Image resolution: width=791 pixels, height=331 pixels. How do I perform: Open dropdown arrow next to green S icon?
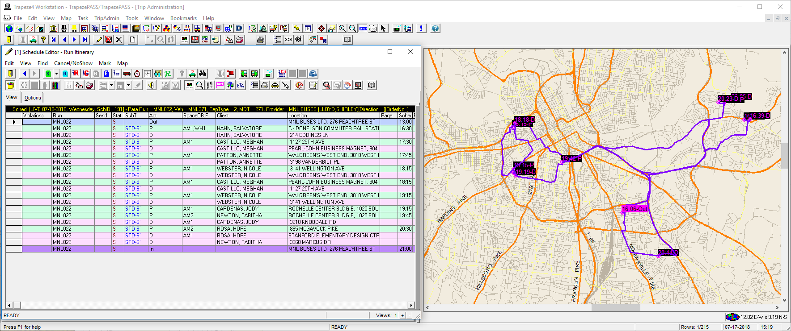[56, 74]
